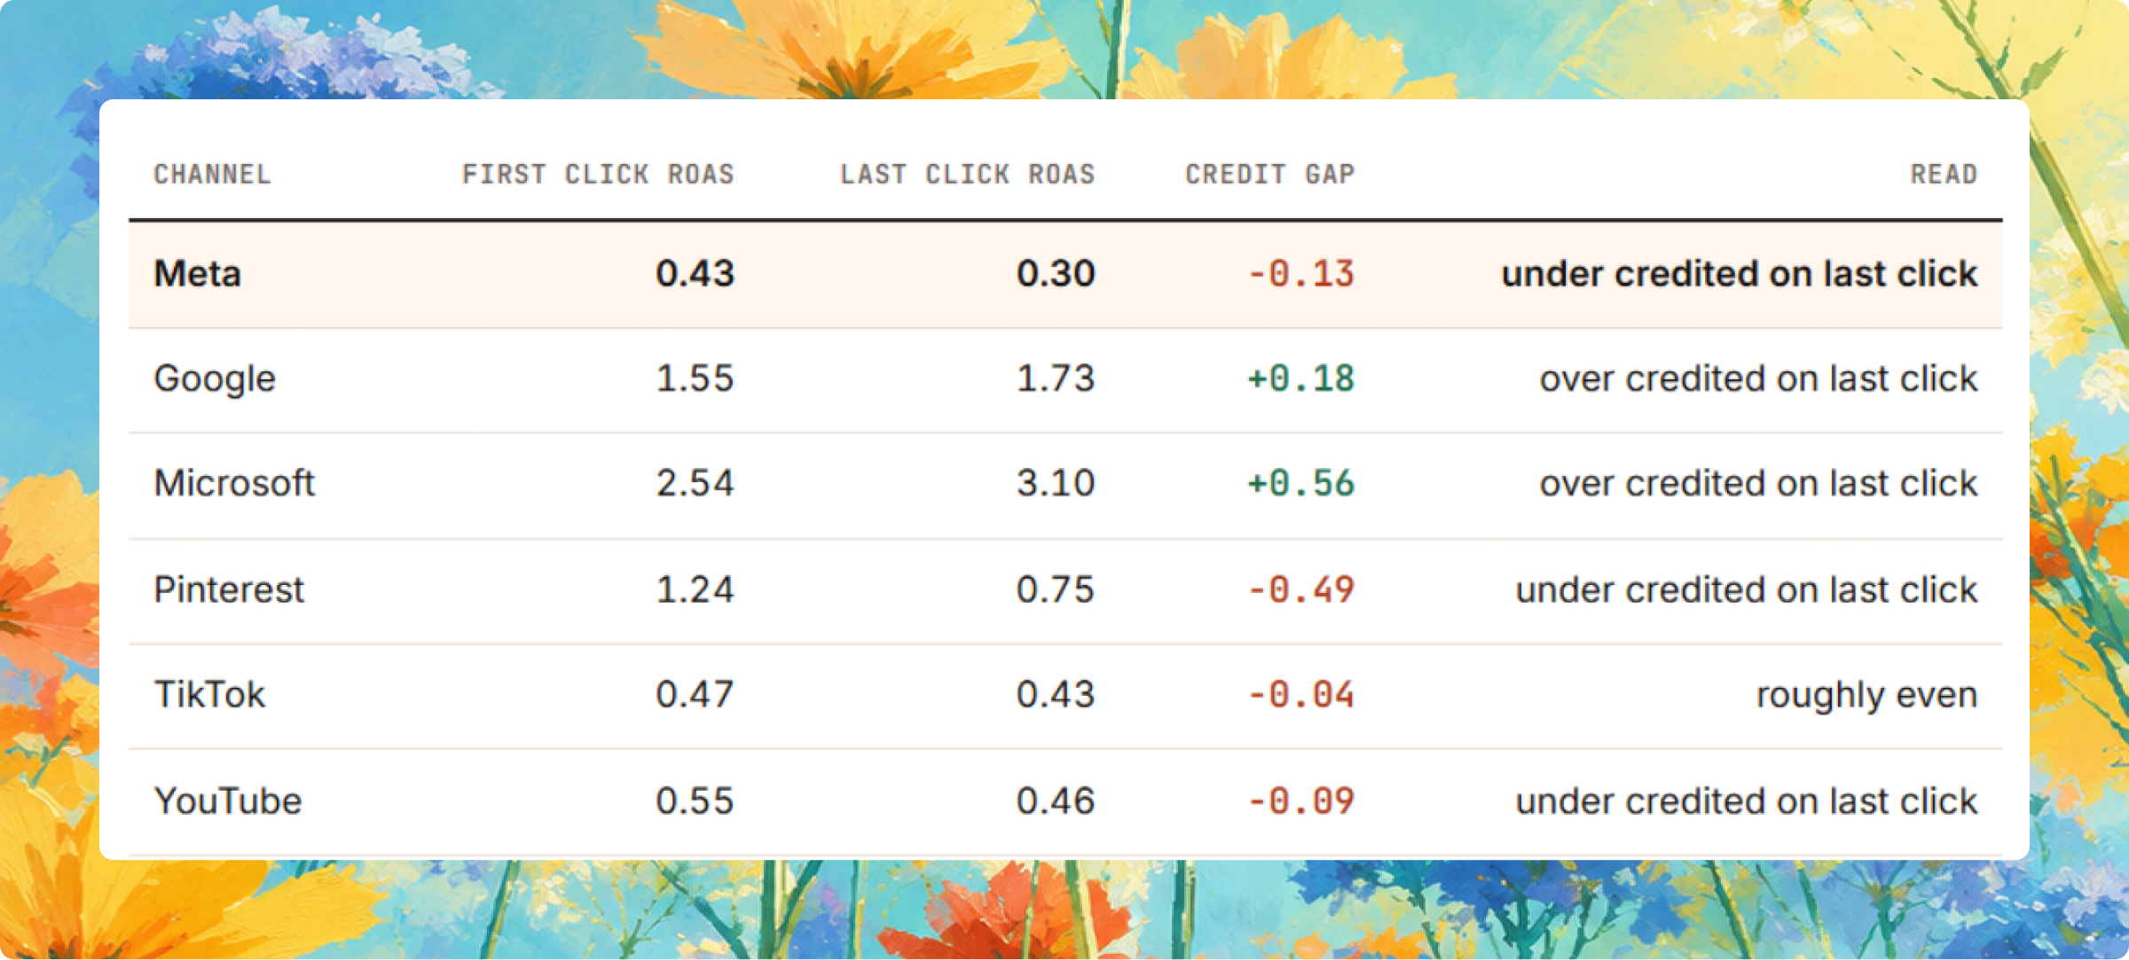Click Microsoft last click ROAS 3.10

tap(1057, 484)
